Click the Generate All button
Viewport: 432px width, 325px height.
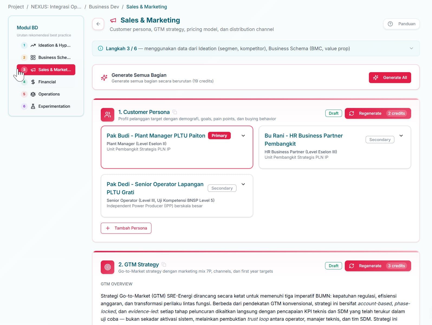[x=390, y=78]
